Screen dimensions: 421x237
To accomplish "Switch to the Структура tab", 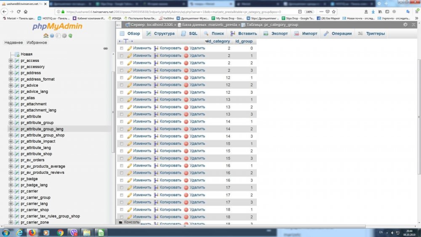I will tap(160, 34).
